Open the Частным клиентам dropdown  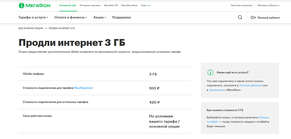tap(242, 6)
